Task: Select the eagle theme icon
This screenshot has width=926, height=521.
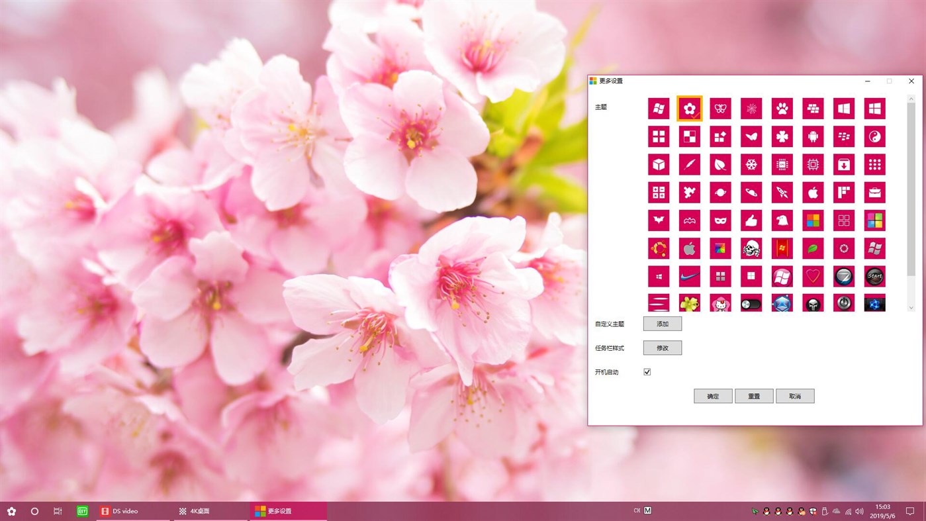Action: tap(782, 220)
